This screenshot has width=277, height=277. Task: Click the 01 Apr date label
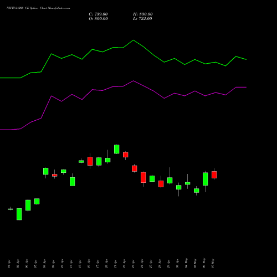pyautogui.click(x=9, y=264)
